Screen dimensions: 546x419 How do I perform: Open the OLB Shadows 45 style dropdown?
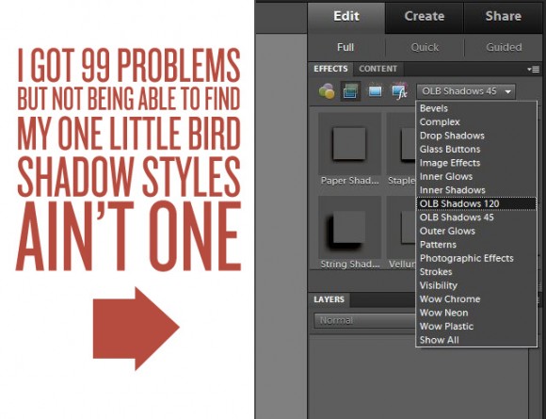point(466,91)
